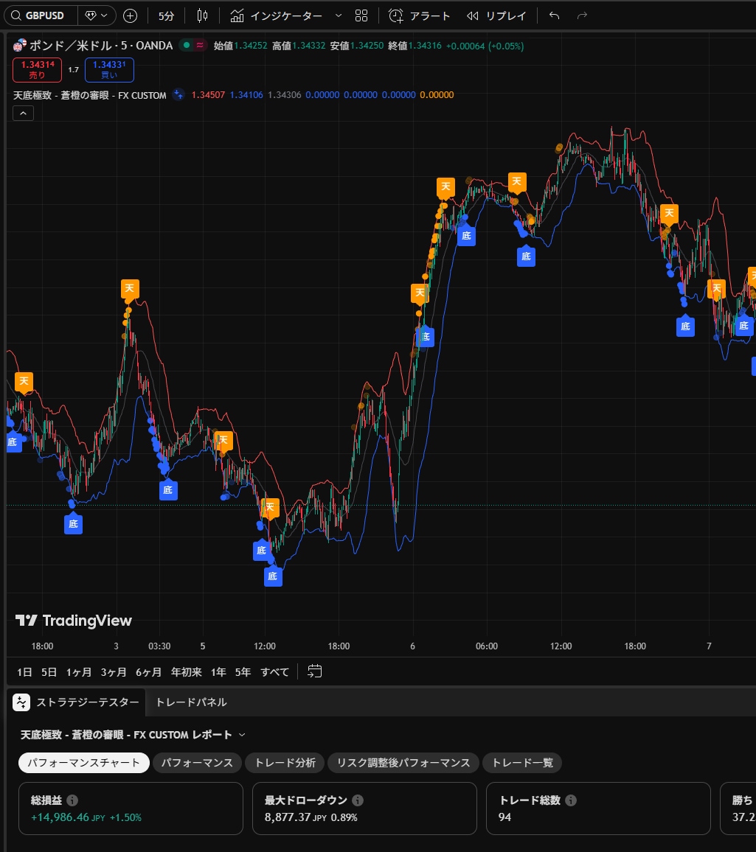Viewport: 756px width, 852px height.
Task: Click the info icon next to 総損益
Action: 72,800
